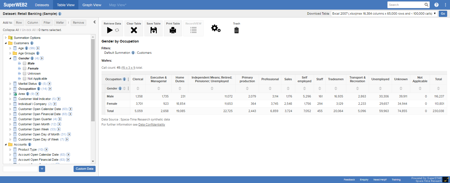Click the Clear Table X icon
Screen dimensions: 450x183
tap(134, 30)
